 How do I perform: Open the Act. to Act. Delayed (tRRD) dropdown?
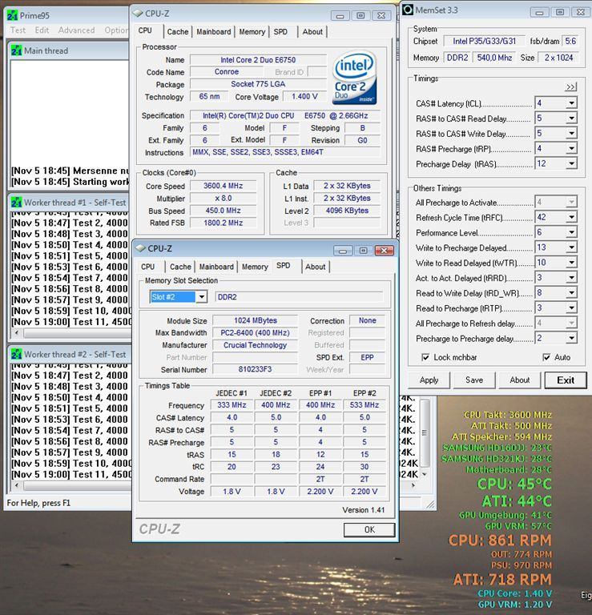coord(572,278)
